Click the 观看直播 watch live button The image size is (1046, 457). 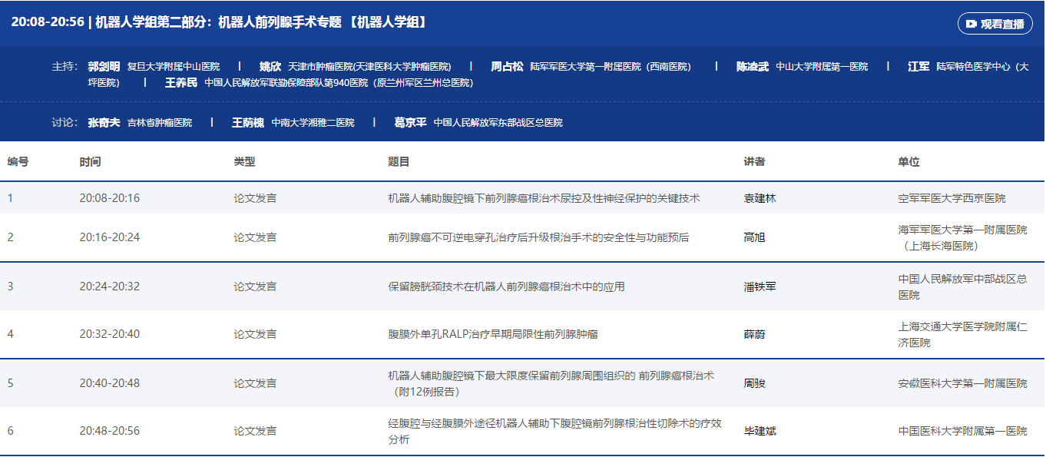point(995,24)
